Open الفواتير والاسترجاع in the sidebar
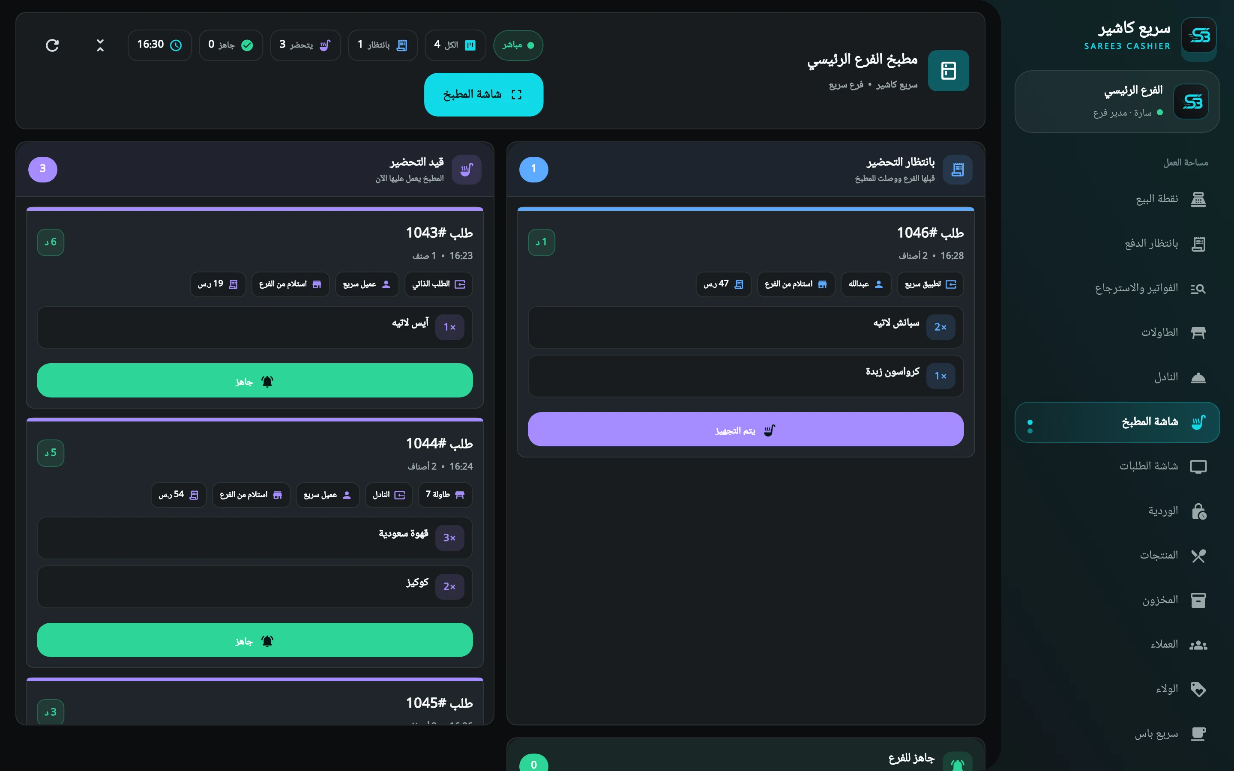 coord(1117,289)
